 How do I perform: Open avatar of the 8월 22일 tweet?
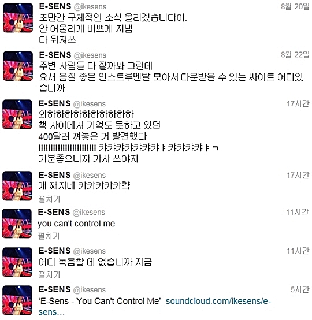(x=18, y=66)
